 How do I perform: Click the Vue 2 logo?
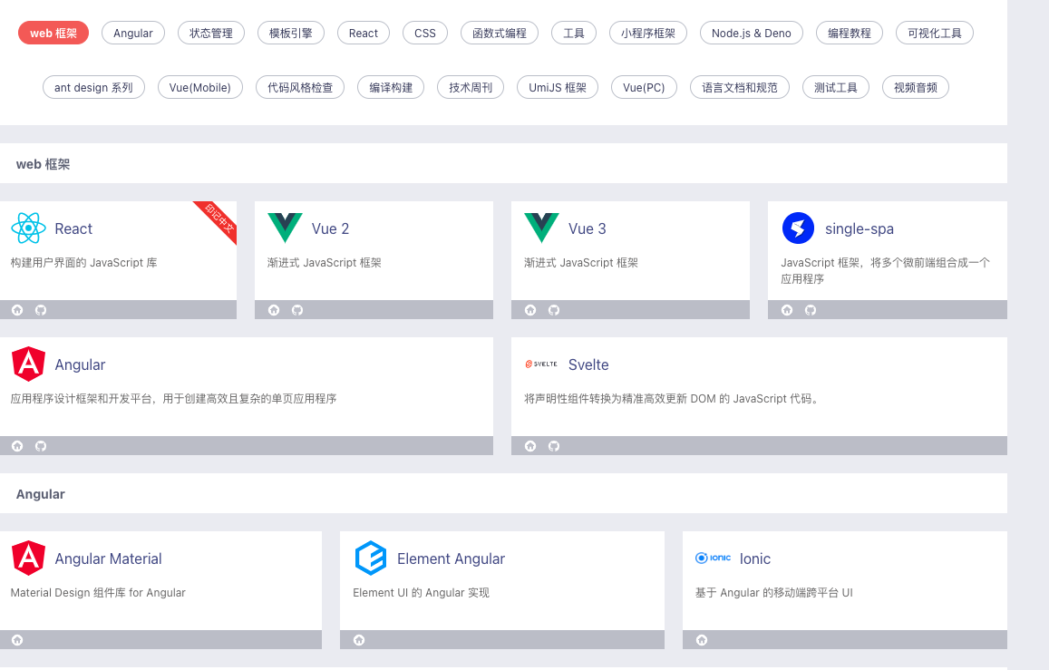tap(285, 228)
